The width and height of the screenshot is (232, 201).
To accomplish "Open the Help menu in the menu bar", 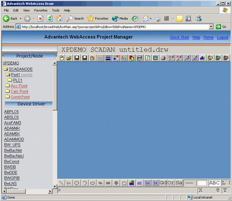I will tap(67, 11).
